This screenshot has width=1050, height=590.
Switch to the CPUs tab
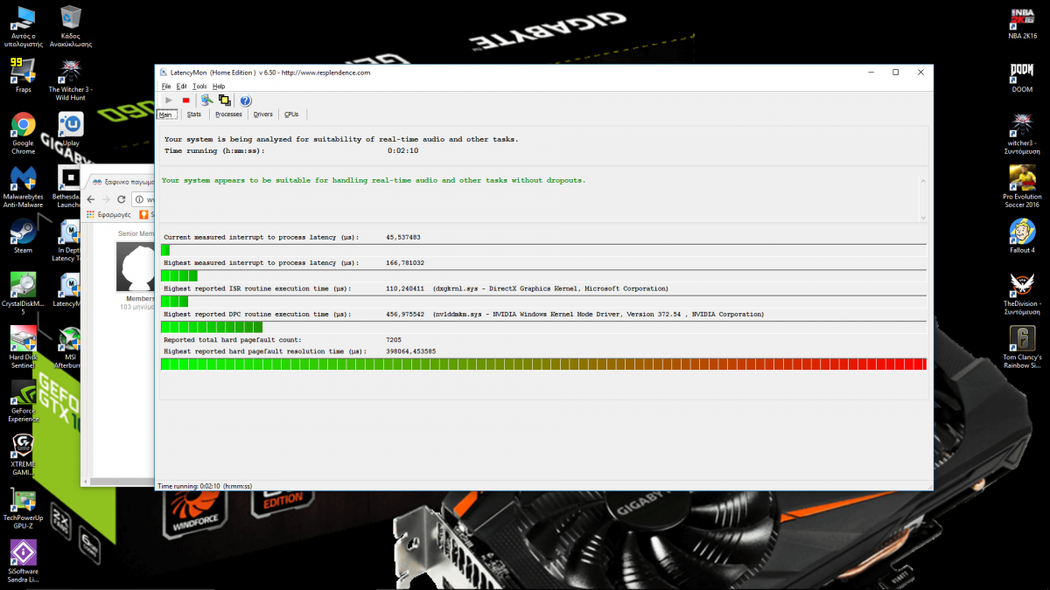click(291, 115)
